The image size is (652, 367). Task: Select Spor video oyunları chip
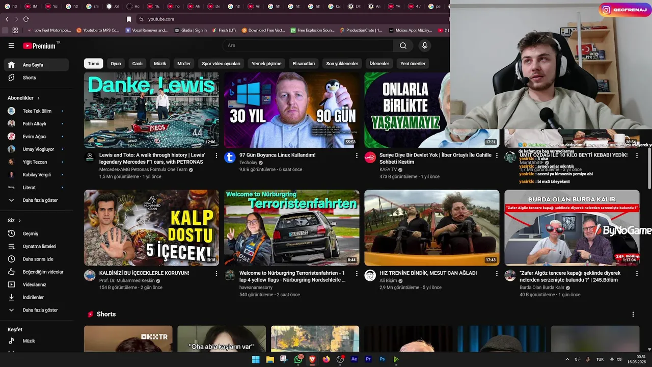coord(221,64)
